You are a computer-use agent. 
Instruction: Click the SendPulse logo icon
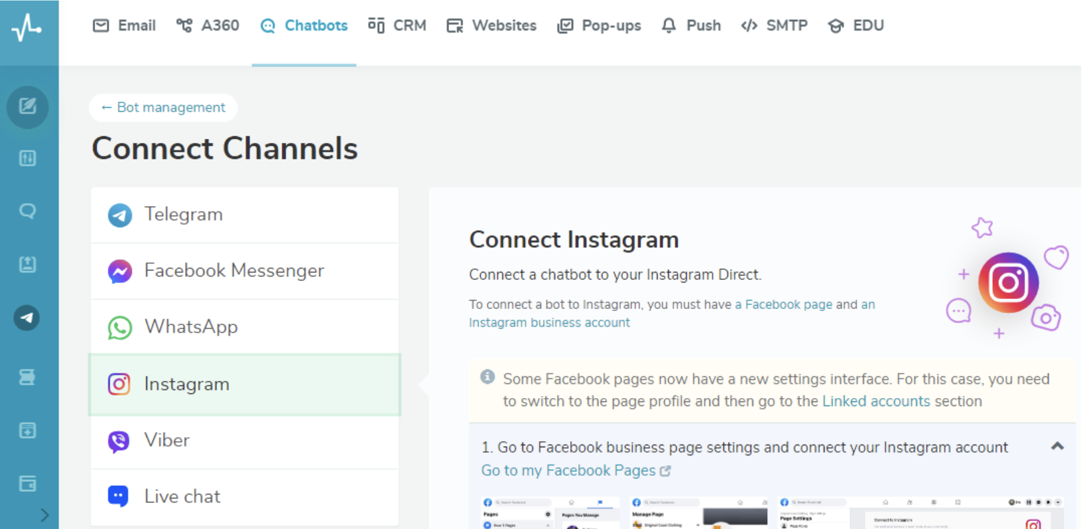(x=27, y=28)
